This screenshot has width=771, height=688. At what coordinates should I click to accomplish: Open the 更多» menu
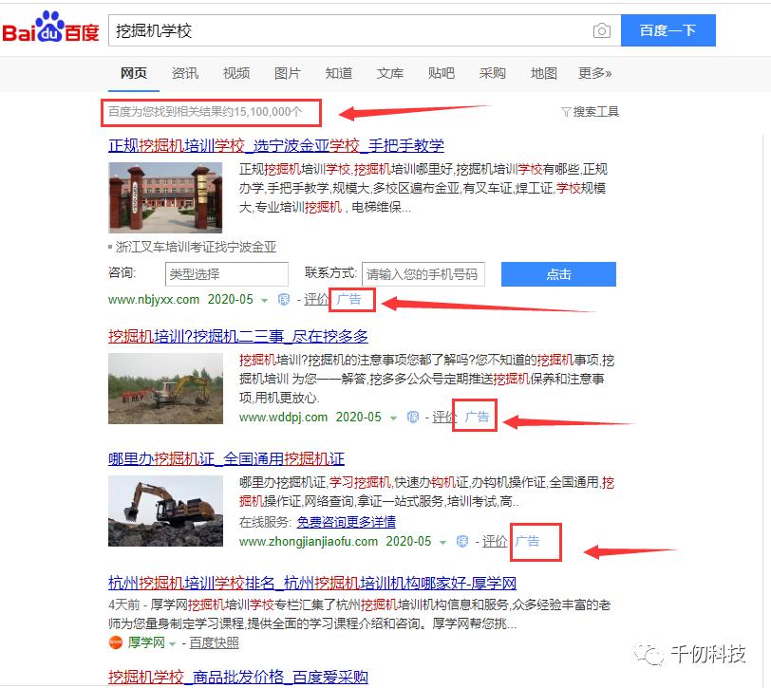[x=593, y=73]
